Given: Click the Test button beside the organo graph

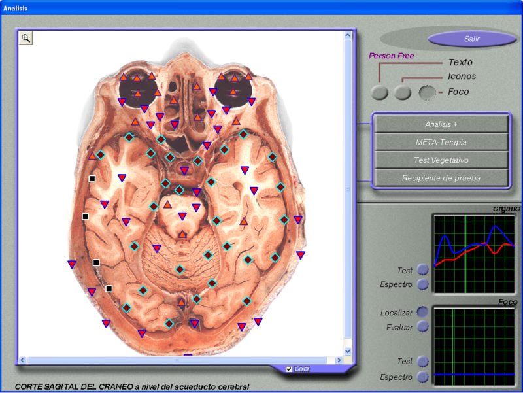Looking at the screenshot, I should [x=423, y=269].
